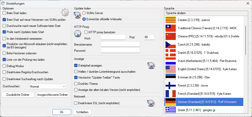Enable Deaktiviere SSL checkbox
The image size is (252, 117).
pos(76,103)
